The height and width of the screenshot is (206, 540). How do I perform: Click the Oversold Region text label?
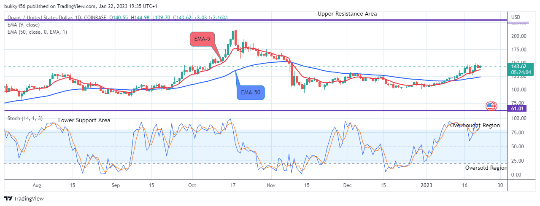(x=486, y=168)
